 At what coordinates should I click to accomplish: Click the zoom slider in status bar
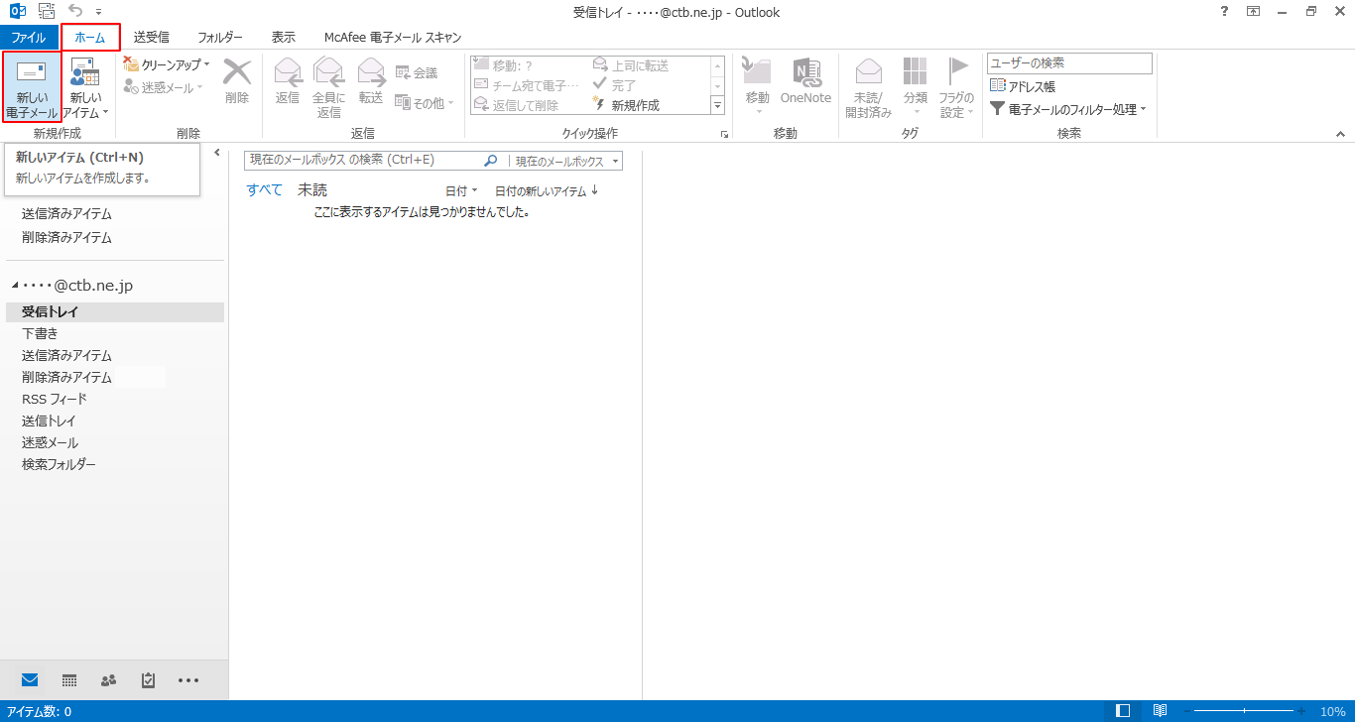coord(1245,711)
